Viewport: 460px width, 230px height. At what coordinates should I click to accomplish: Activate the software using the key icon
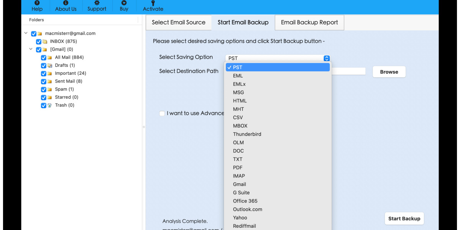(x=153, y=4)
